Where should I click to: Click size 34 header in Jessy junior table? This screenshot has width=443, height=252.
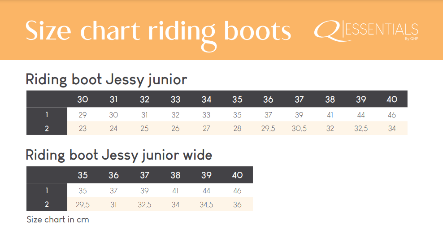click(206, 100)
